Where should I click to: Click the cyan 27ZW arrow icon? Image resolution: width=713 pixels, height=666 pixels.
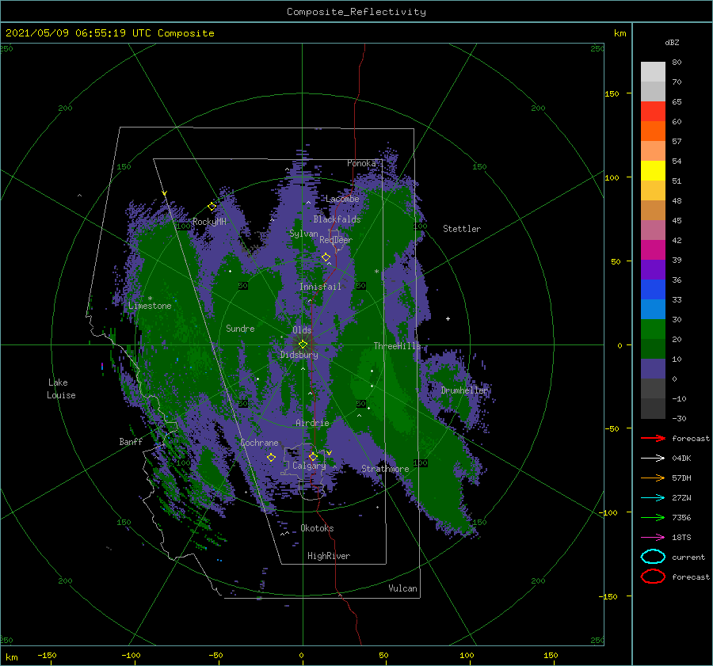click(x=653, y=498)
